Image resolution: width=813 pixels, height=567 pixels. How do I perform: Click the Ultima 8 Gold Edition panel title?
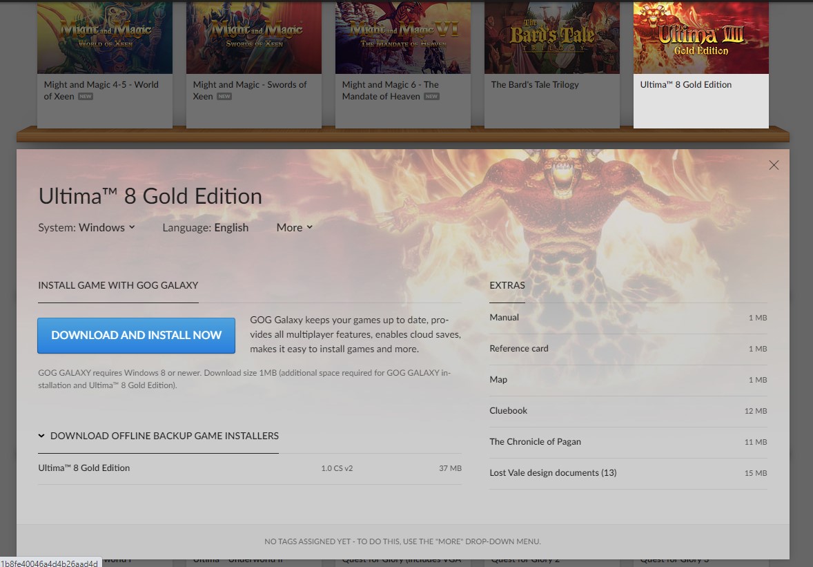coord(150,197)
